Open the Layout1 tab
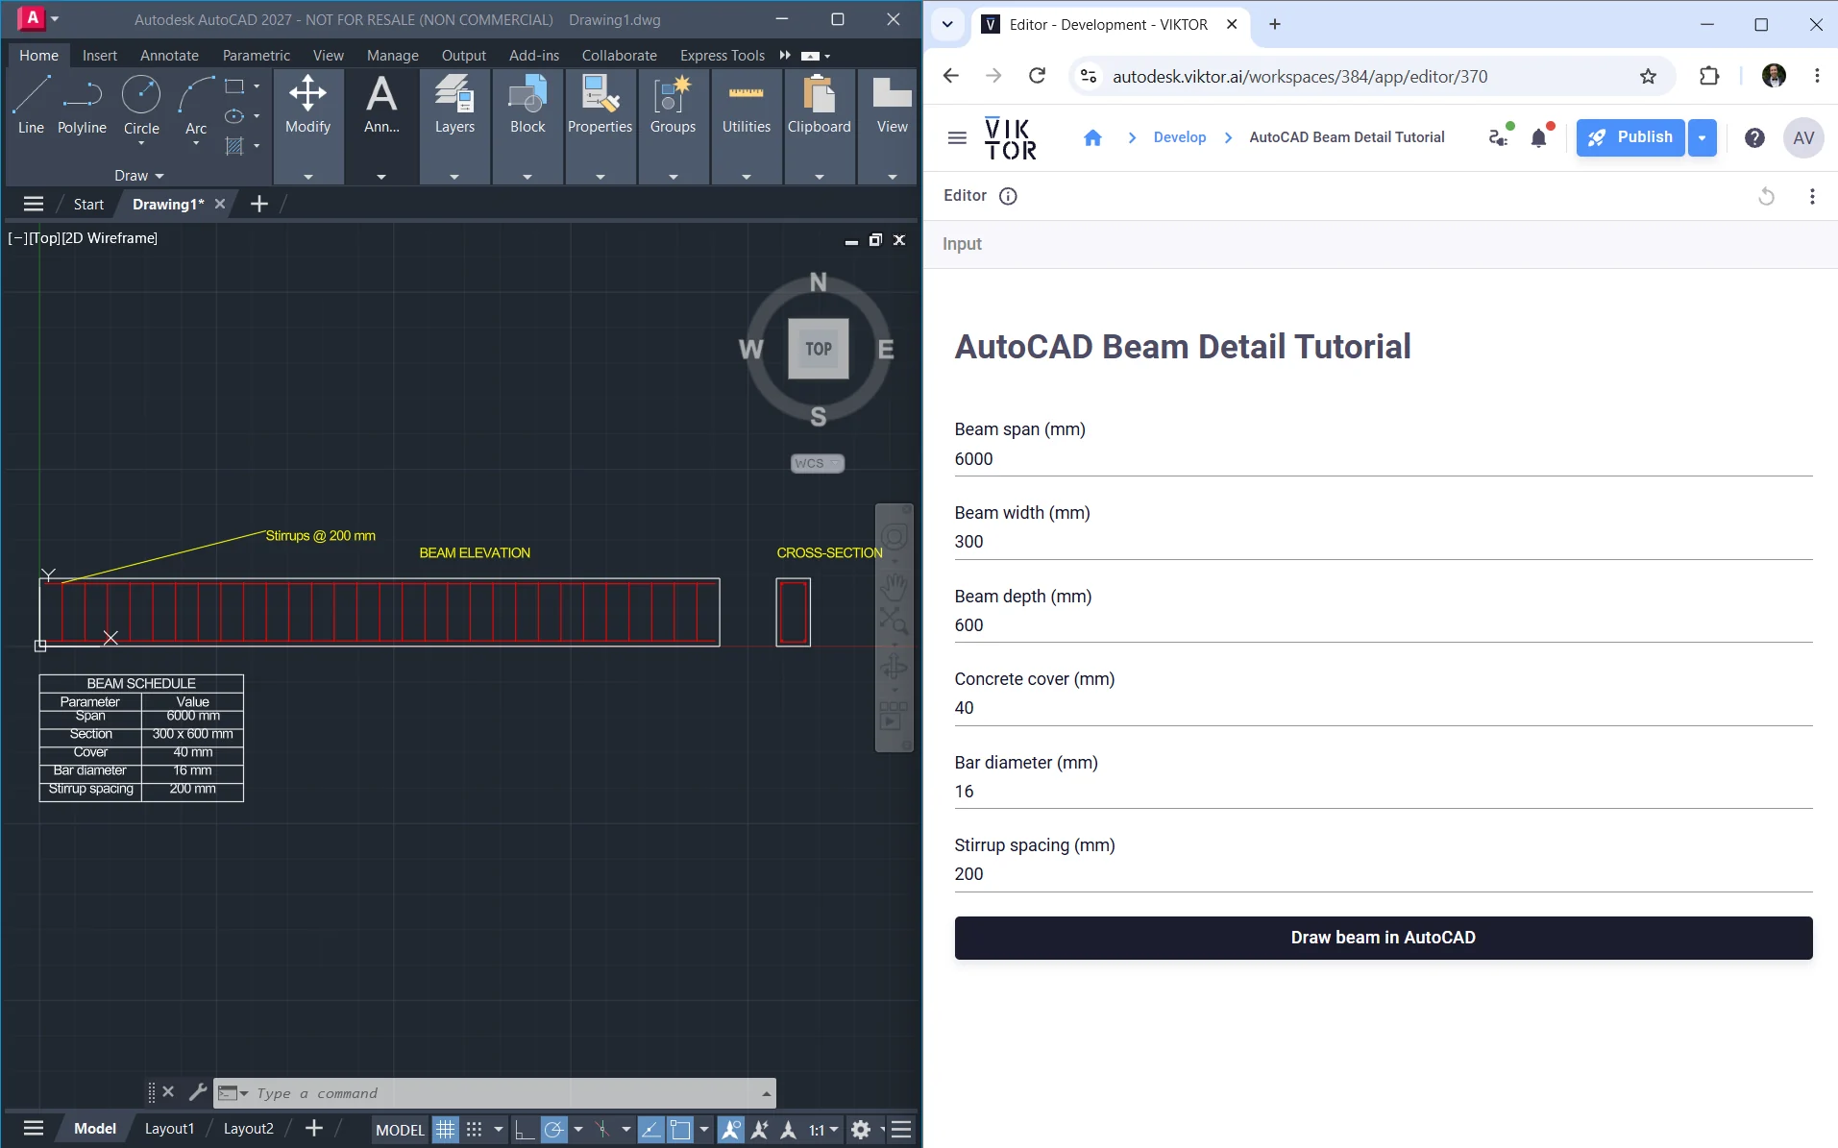The height and width of the screenshot is (1148, 1838). tap(169, 1129)
